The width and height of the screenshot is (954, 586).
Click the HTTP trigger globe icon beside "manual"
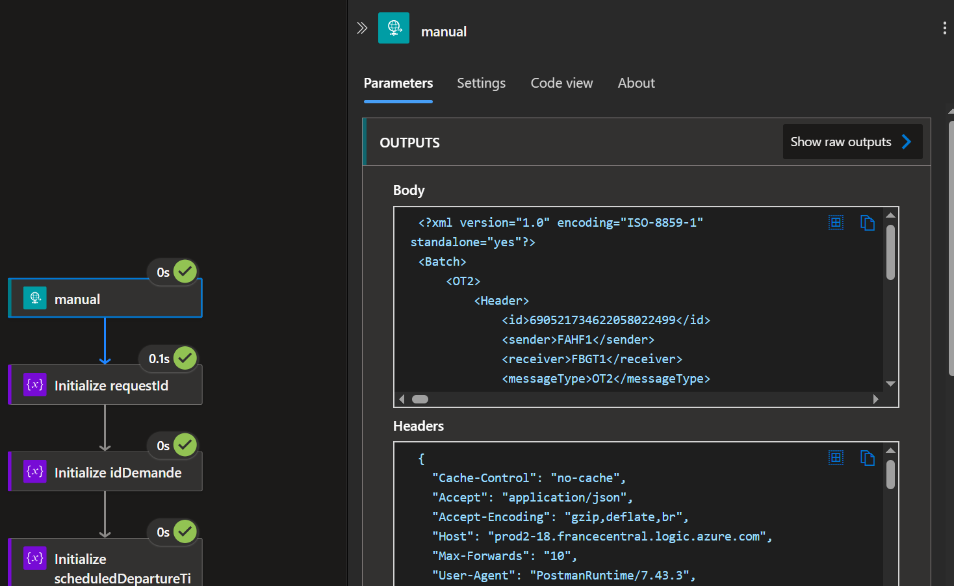393,28
